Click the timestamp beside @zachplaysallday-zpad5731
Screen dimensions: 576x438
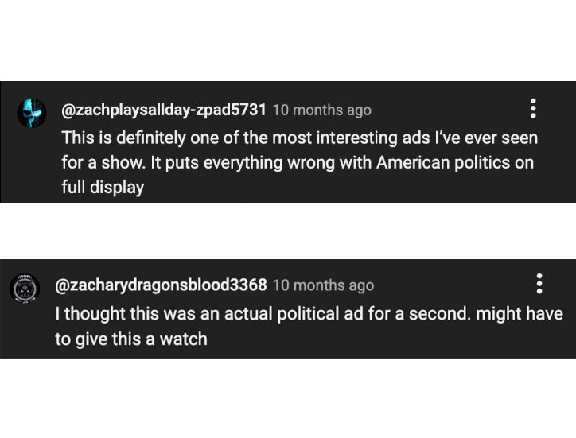click(321, 110)
